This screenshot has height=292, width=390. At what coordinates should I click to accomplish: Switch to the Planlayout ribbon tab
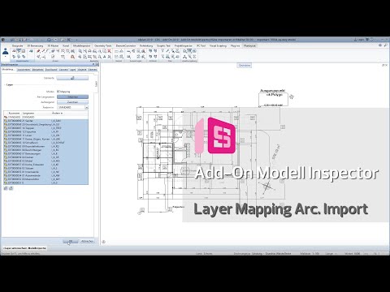tap(249, 45)
